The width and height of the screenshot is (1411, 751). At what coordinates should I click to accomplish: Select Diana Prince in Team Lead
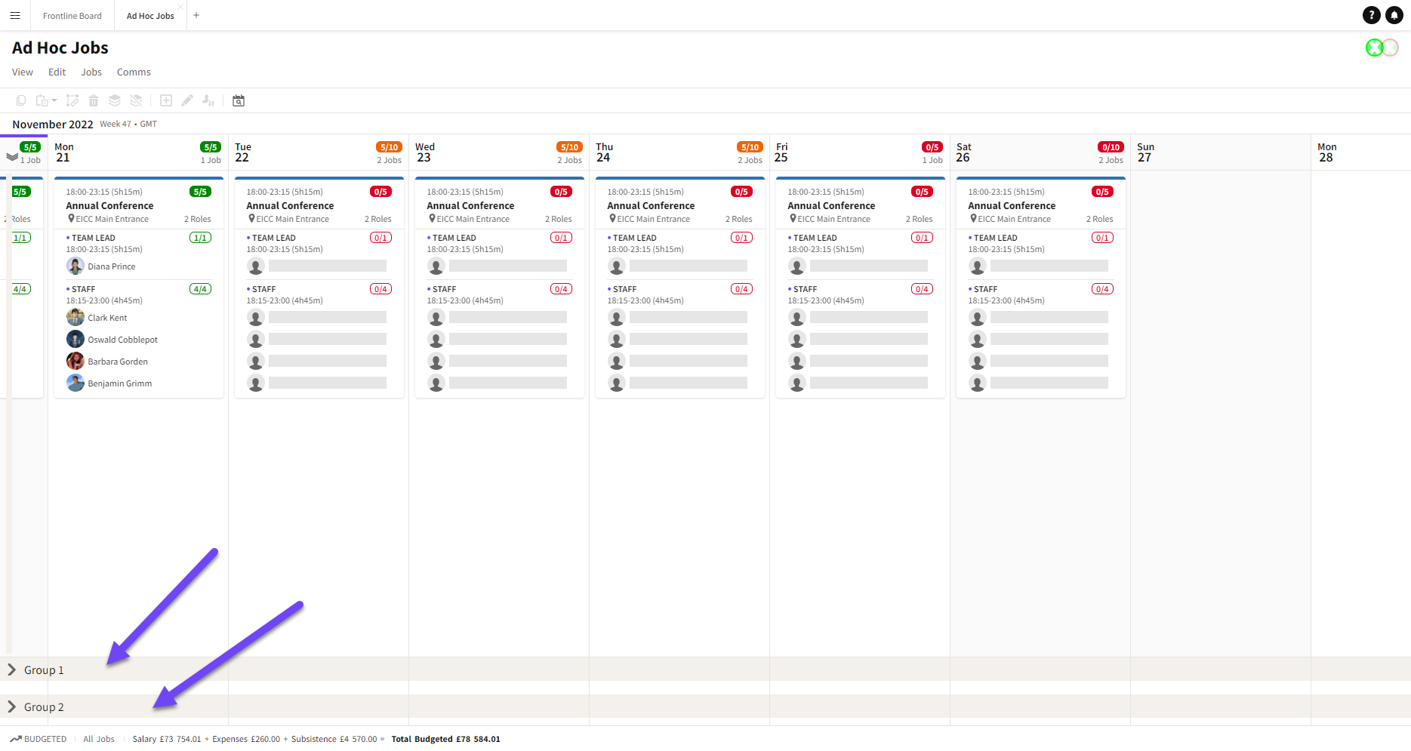point(111,266)
